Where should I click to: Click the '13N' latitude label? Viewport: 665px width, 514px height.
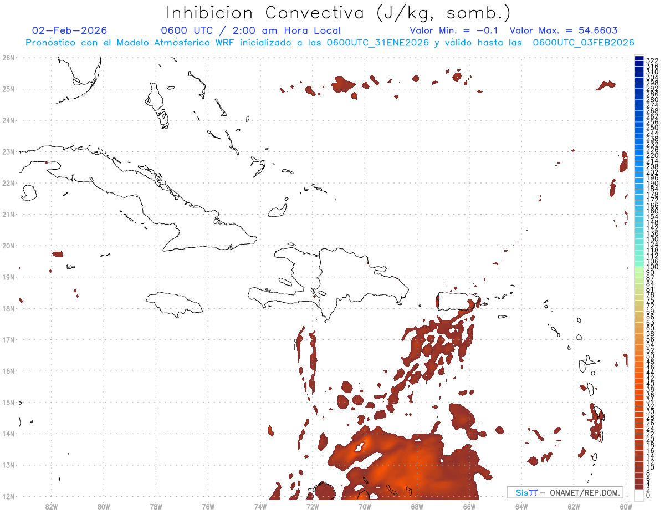click(x=8, y=465)
